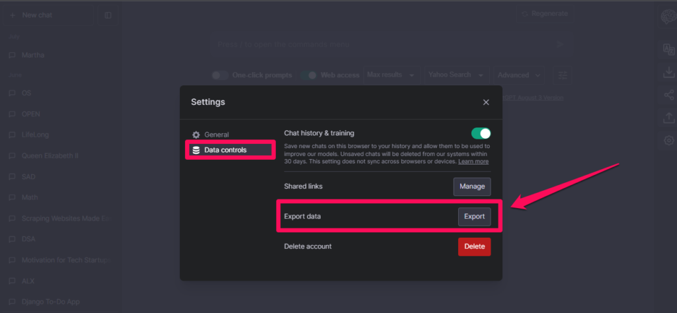Click the brain icon in the right sidebar

[668, 17]
